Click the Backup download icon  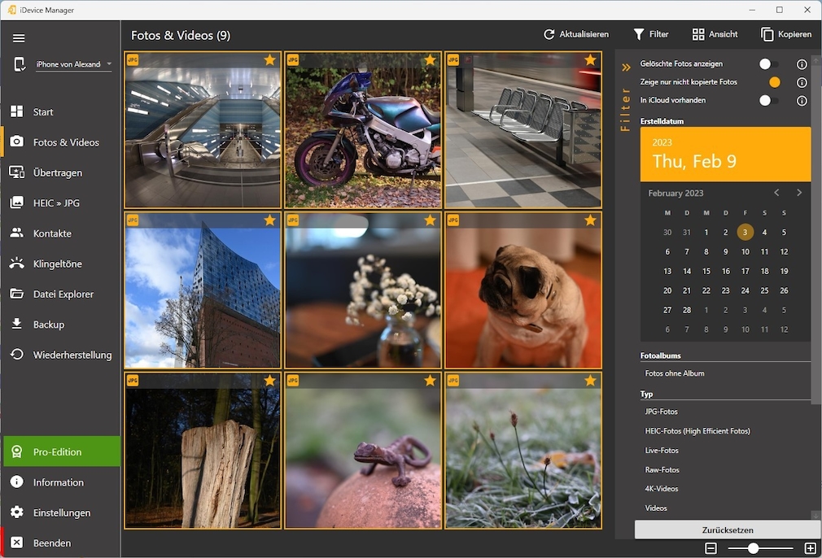click(17, 324)
